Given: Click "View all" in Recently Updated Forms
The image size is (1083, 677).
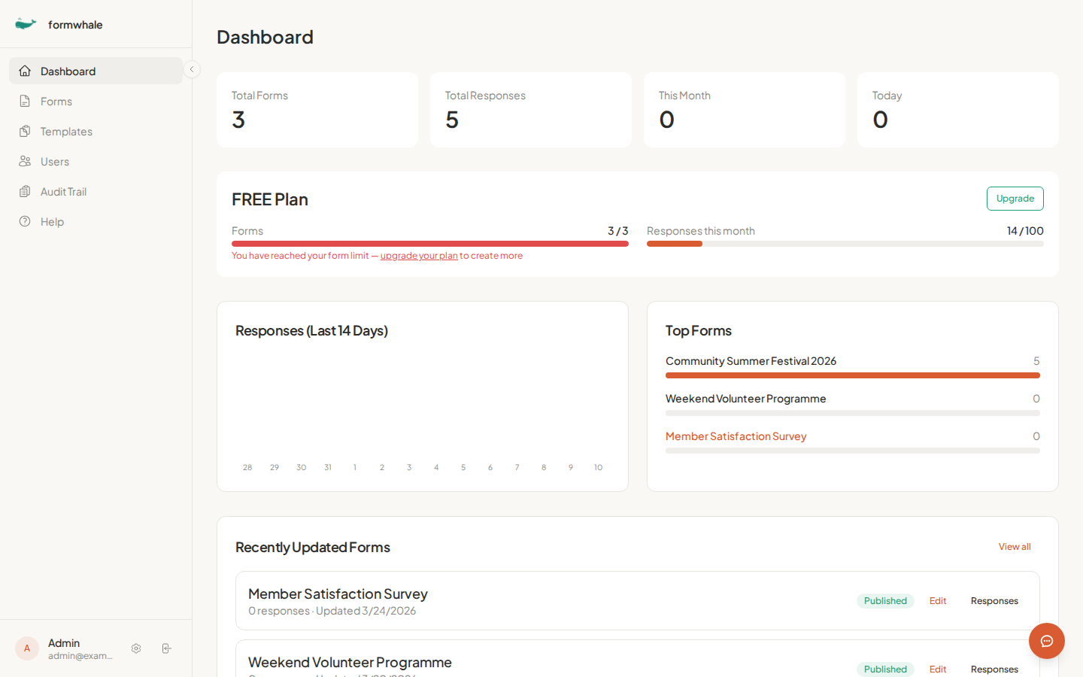Looking at the screenshot, I should point(1015,546).
